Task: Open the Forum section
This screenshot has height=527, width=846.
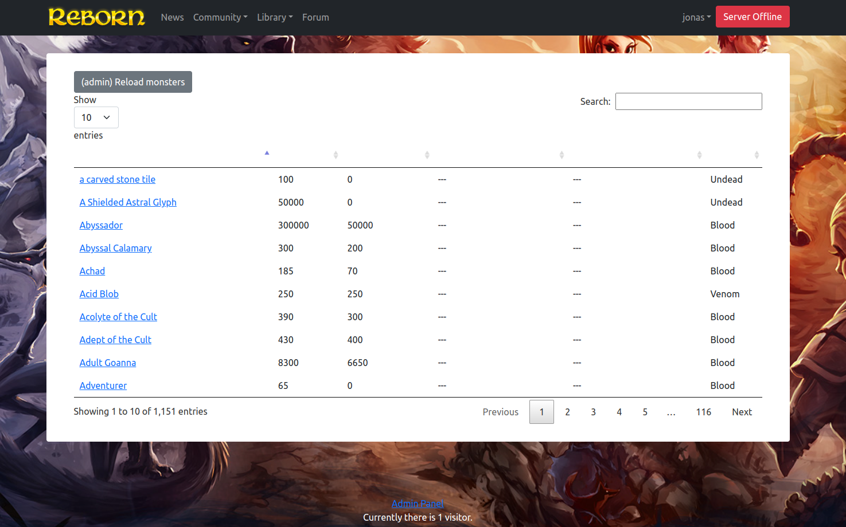Action: pyautogui.click(x=315, y=17)
